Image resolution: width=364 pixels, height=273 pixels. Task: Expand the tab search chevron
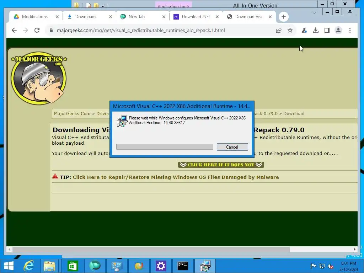point(314,13)
